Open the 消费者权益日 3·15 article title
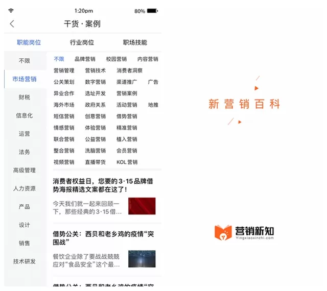 pyautogui.click(x=103, y=185)
